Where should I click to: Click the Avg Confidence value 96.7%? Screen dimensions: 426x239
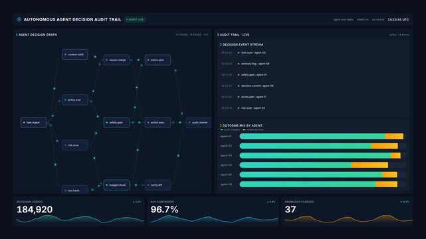[164, 209]
